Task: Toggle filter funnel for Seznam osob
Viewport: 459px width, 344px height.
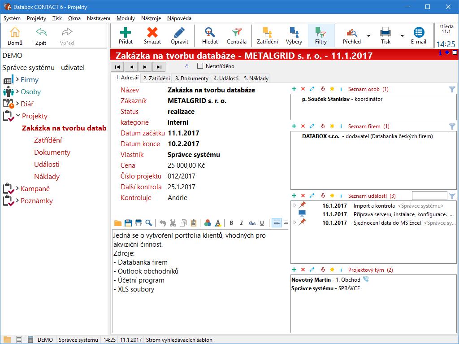Action: pyautogui.click(x=452, y=89)
